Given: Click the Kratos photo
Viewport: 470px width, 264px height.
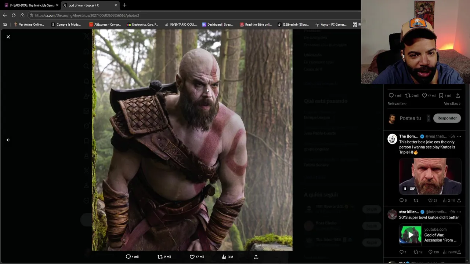Looking at the screenshot, I should [192, 140].
